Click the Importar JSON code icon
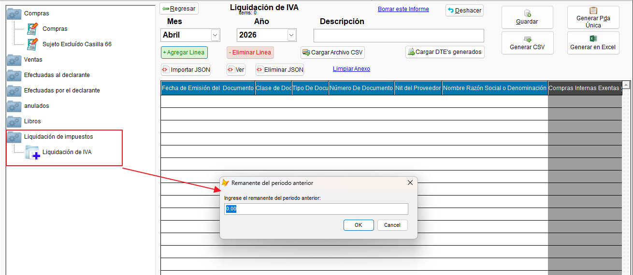This screenshot has width=633, height=275. point(166,69)
